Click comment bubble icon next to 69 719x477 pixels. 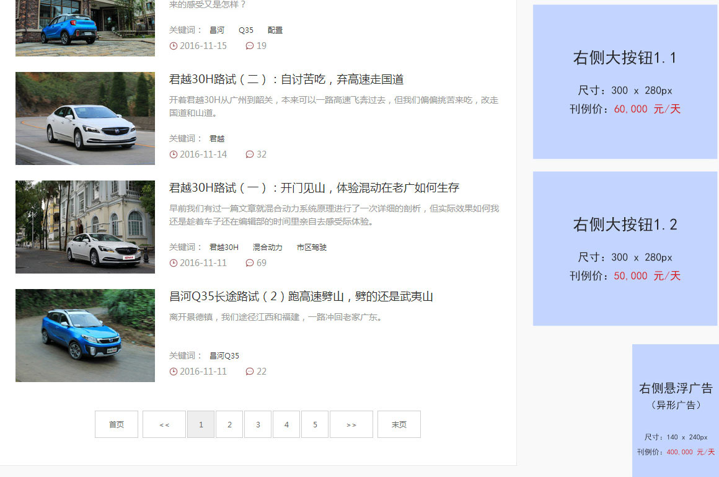[249, 263]
